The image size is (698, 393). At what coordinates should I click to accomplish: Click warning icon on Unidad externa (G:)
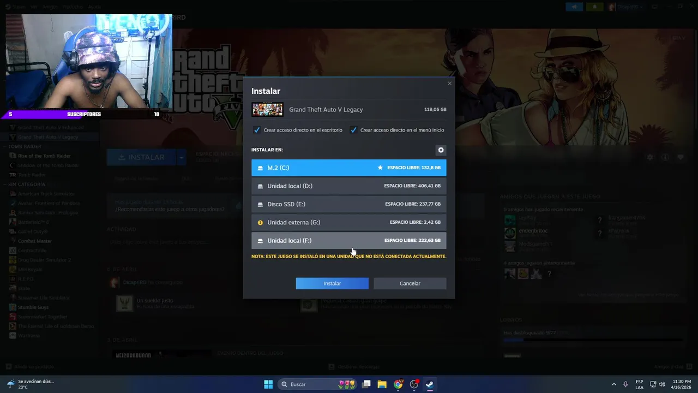tap(260, 223)
